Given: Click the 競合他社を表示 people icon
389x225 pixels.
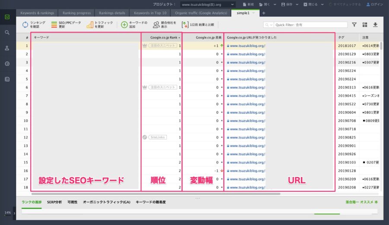Looking at the screenshot, I should [x=156, y=25].
